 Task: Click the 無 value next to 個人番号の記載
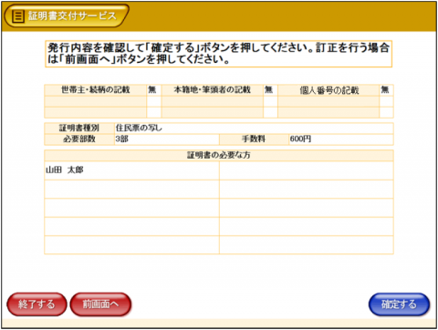pos(386,90)
